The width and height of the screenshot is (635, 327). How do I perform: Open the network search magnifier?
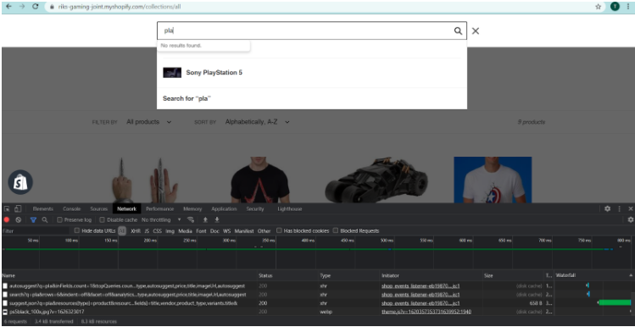(x=45, y=219)
